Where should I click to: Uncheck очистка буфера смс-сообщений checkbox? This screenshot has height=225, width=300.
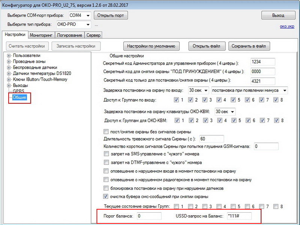[x=105, y=196]
